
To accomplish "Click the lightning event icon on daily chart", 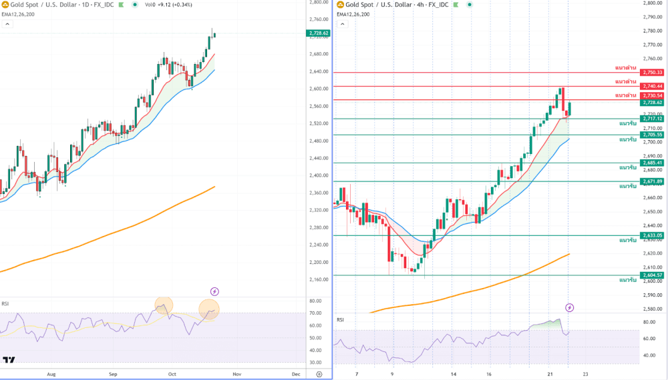I will [214, 291].
